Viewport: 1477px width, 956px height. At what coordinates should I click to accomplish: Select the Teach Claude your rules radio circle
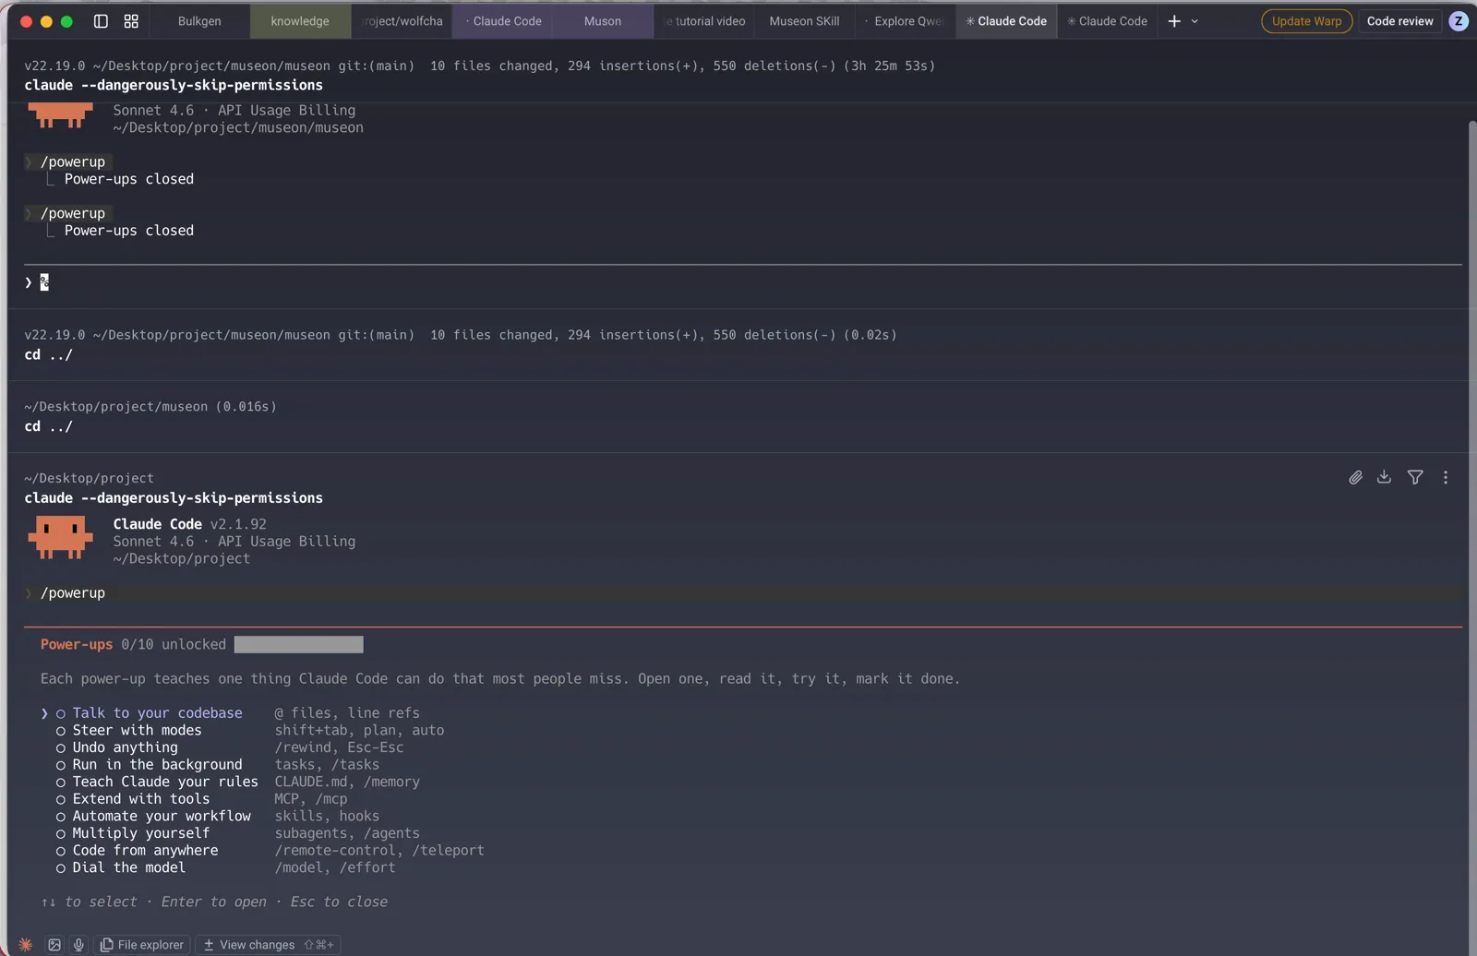tap(60, 783)
